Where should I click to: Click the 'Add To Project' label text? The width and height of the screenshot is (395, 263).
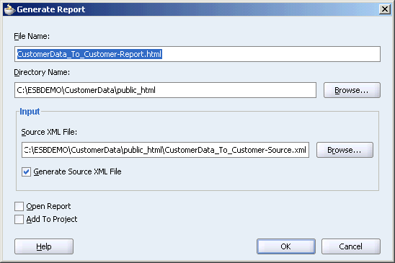pyautogui.click(x=52, y=219)
